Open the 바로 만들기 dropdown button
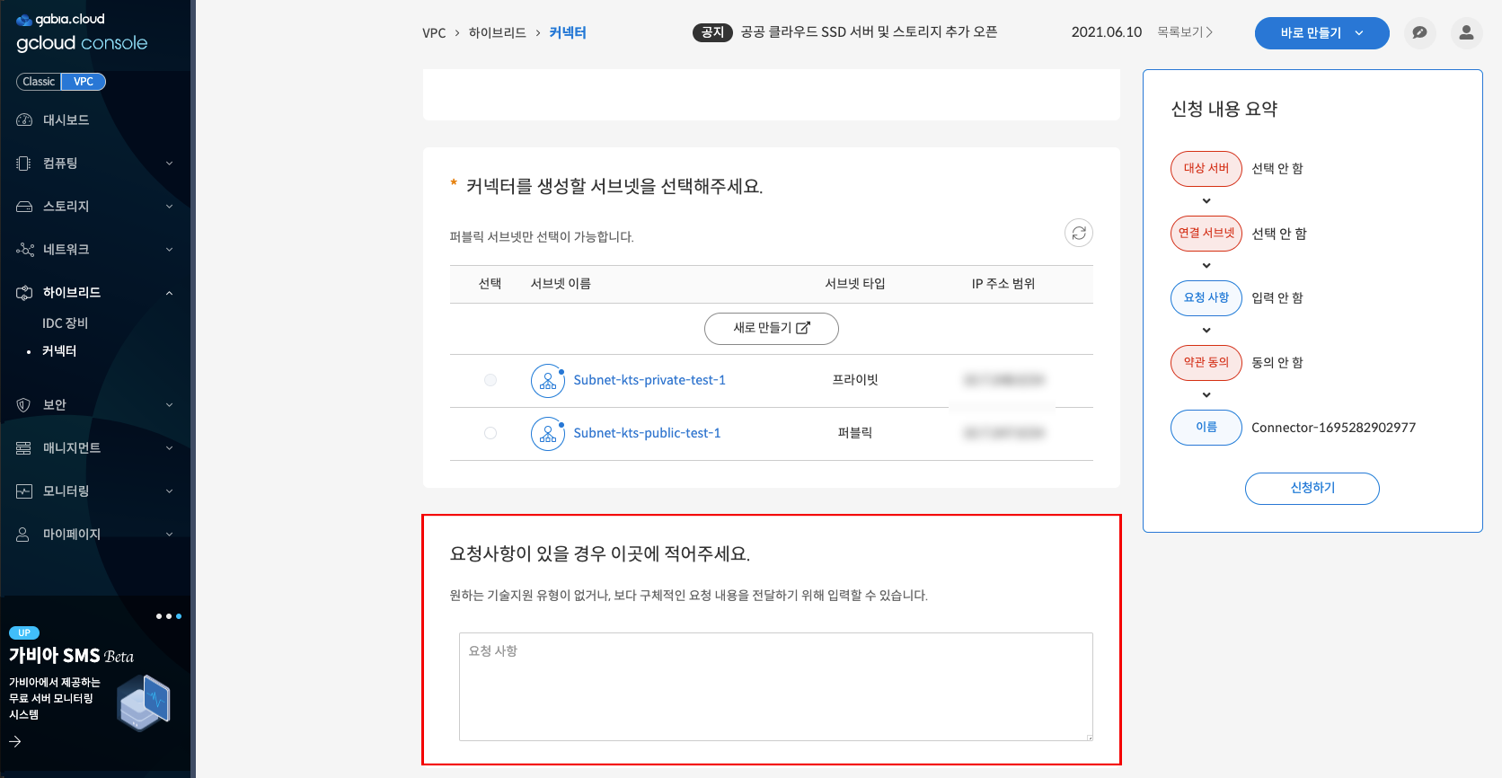Viewport: 1502px width, 778px height. pyautogui.click(x=1321, y=33)
